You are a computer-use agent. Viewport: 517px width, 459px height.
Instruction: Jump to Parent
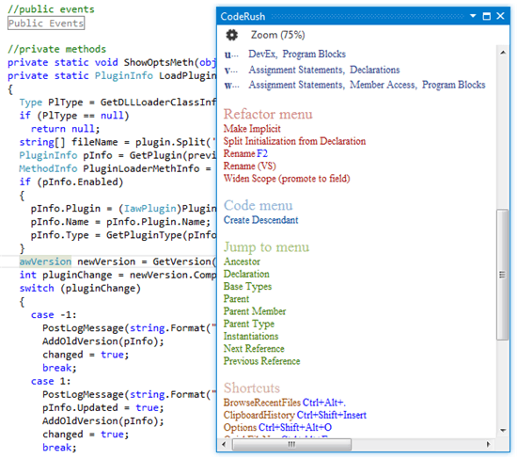tap(237, 299)
